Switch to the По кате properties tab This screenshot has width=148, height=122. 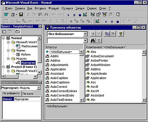tap(28, 94)
